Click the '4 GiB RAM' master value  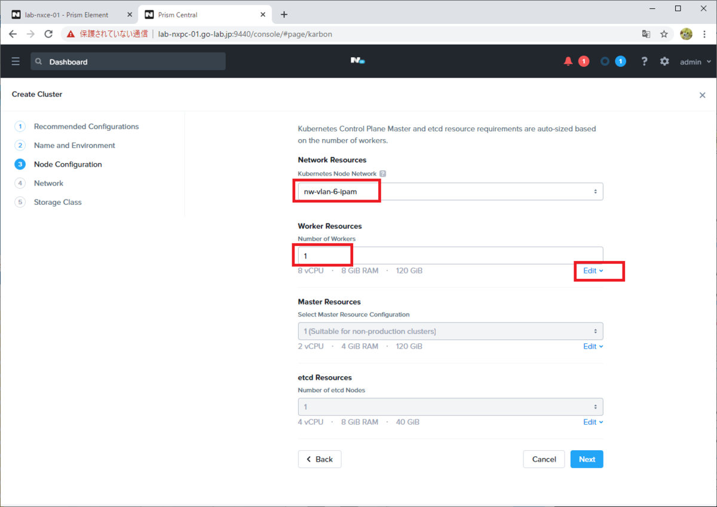360,346
